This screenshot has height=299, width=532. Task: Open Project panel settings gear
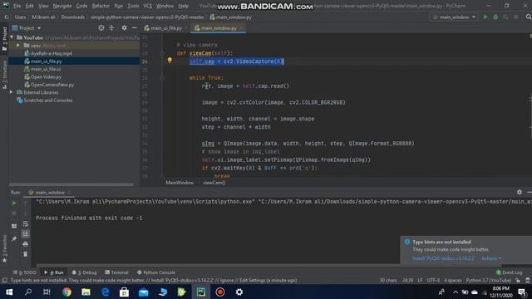pos(124,27)
